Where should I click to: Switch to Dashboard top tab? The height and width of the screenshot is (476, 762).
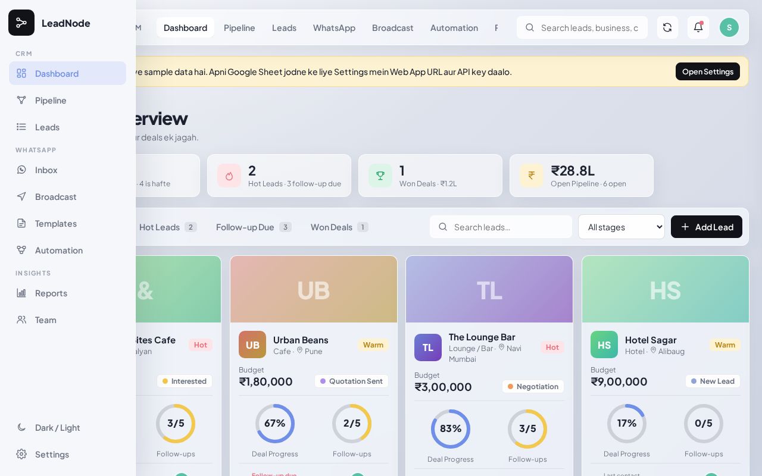(x=185, y=27)
